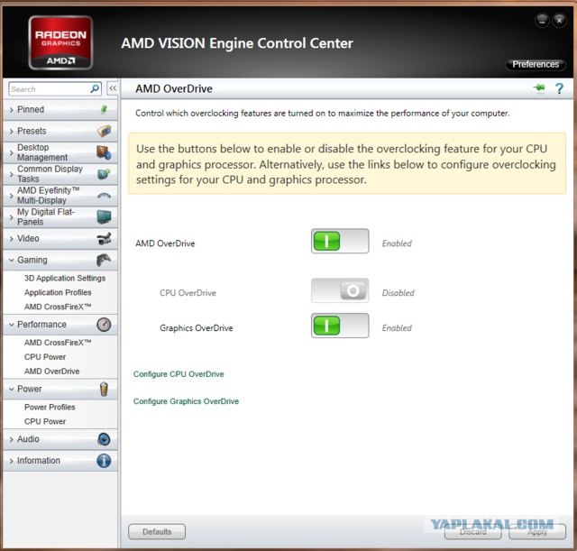This screenshot has width=577, height=551.
Task: Toggle the Graphics OverDrive switch
Action: (x=340, y=326)
